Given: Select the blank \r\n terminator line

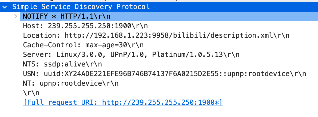Looking at the screenshot, I should (x=31, y=93).
